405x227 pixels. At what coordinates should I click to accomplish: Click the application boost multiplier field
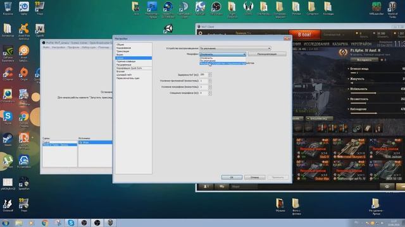(204, 81)
